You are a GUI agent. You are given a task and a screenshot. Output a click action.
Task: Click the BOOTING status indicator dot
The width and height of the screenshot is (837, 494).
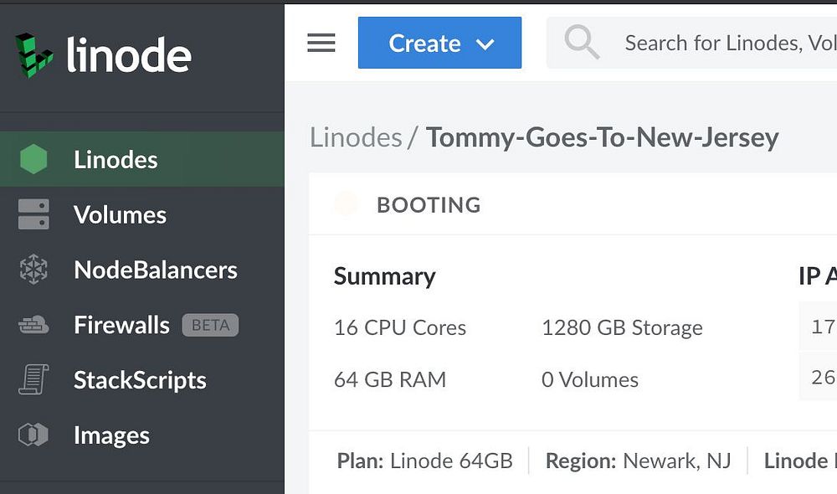pyautogui.click(x=346, y=204)
